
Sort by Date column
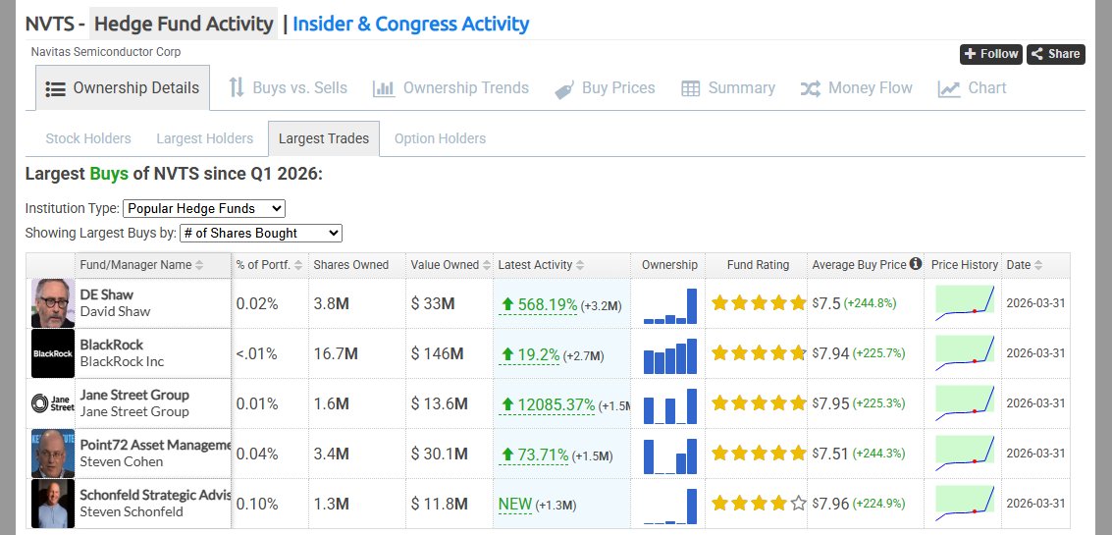(1025, 265)
